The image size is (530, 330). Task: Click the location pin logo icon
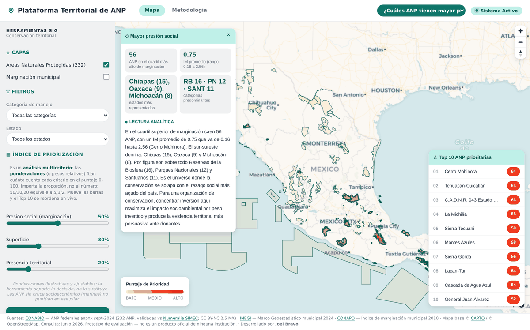[11, 11]
